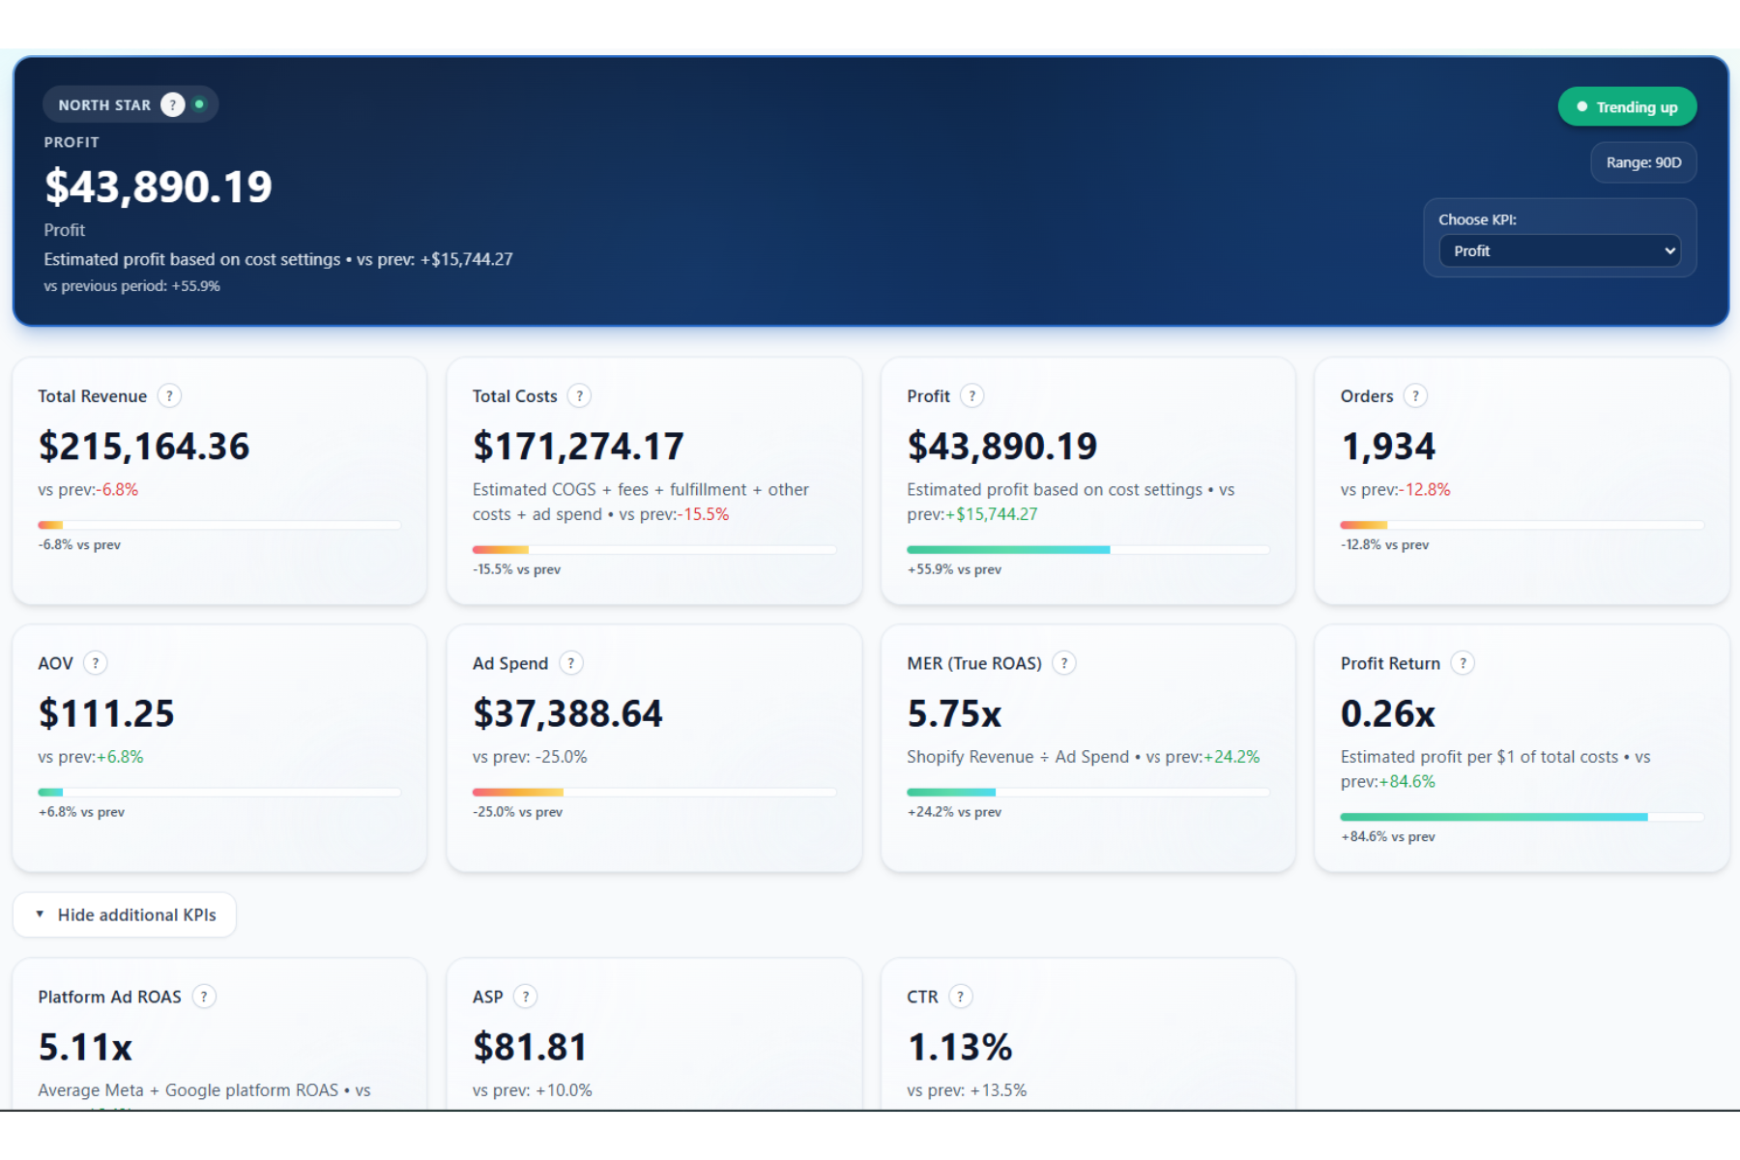The width and height of the screenshot is (1740, 1160).
Task: Click the '-15.5% vs prev' Total Costs label
Action: coord(516,569)
